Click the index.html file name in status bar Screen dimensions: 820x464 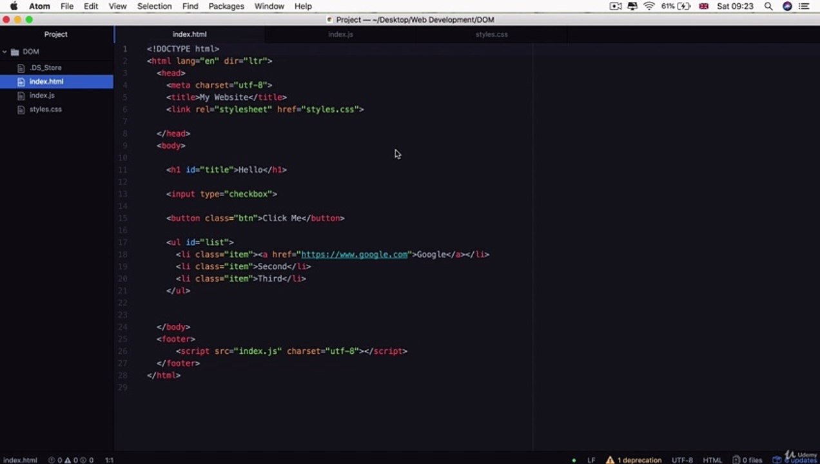click(20, 460)
